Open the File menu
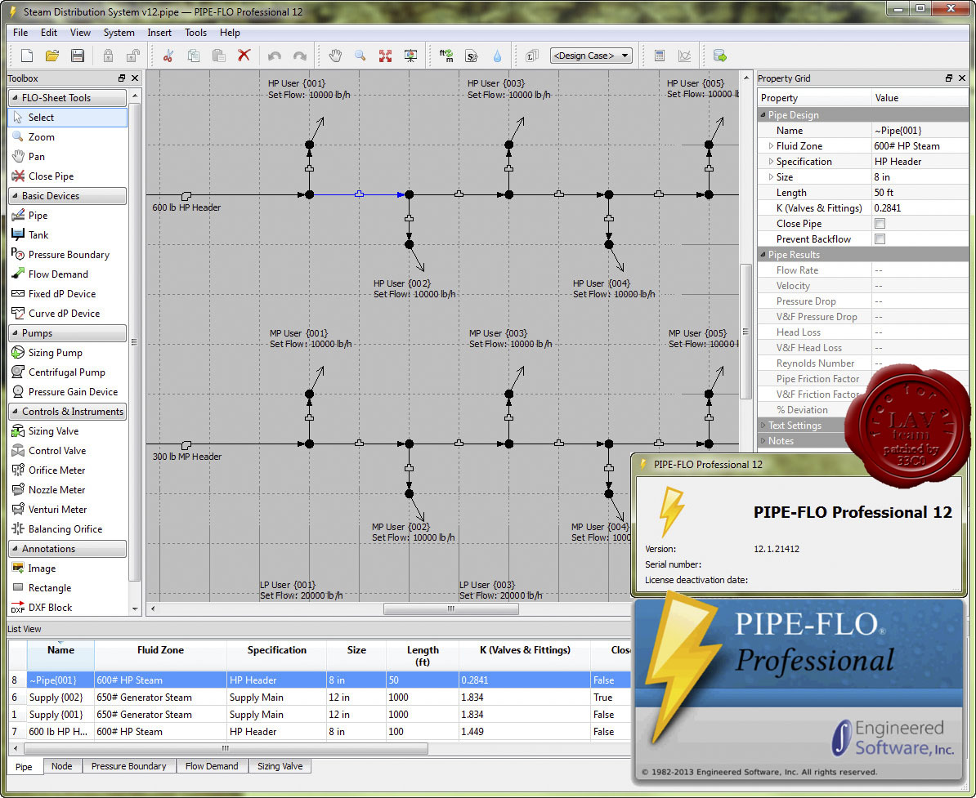 click(x=20, y=33)
